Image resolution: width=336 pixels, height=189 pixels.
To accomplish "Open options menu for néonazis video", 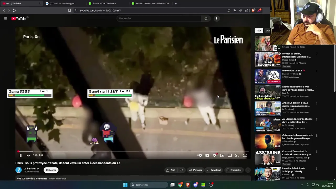I will [317, 135].
